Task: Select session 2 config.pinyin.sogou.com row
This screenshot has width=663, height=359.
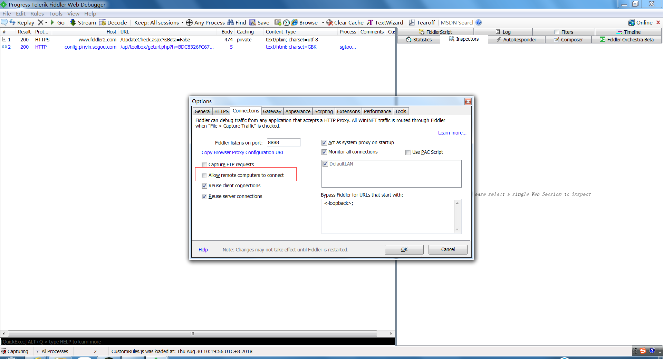Action: coord(198,47)
